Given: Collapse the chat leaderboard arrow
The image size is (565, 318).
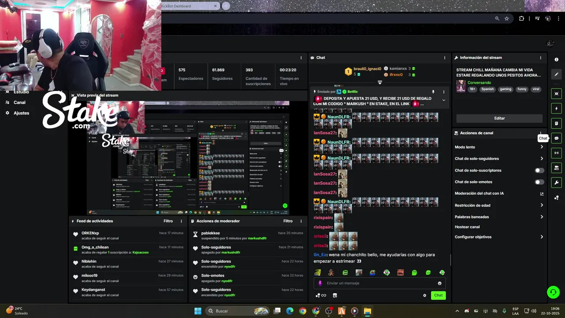Looking at the screenshot, I should click(380, 83).
